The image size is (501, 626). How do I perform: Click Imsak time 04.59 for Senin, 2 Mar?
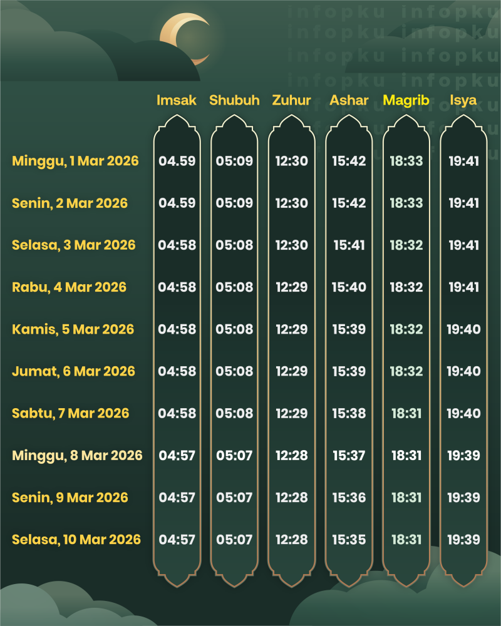[177, 203]
